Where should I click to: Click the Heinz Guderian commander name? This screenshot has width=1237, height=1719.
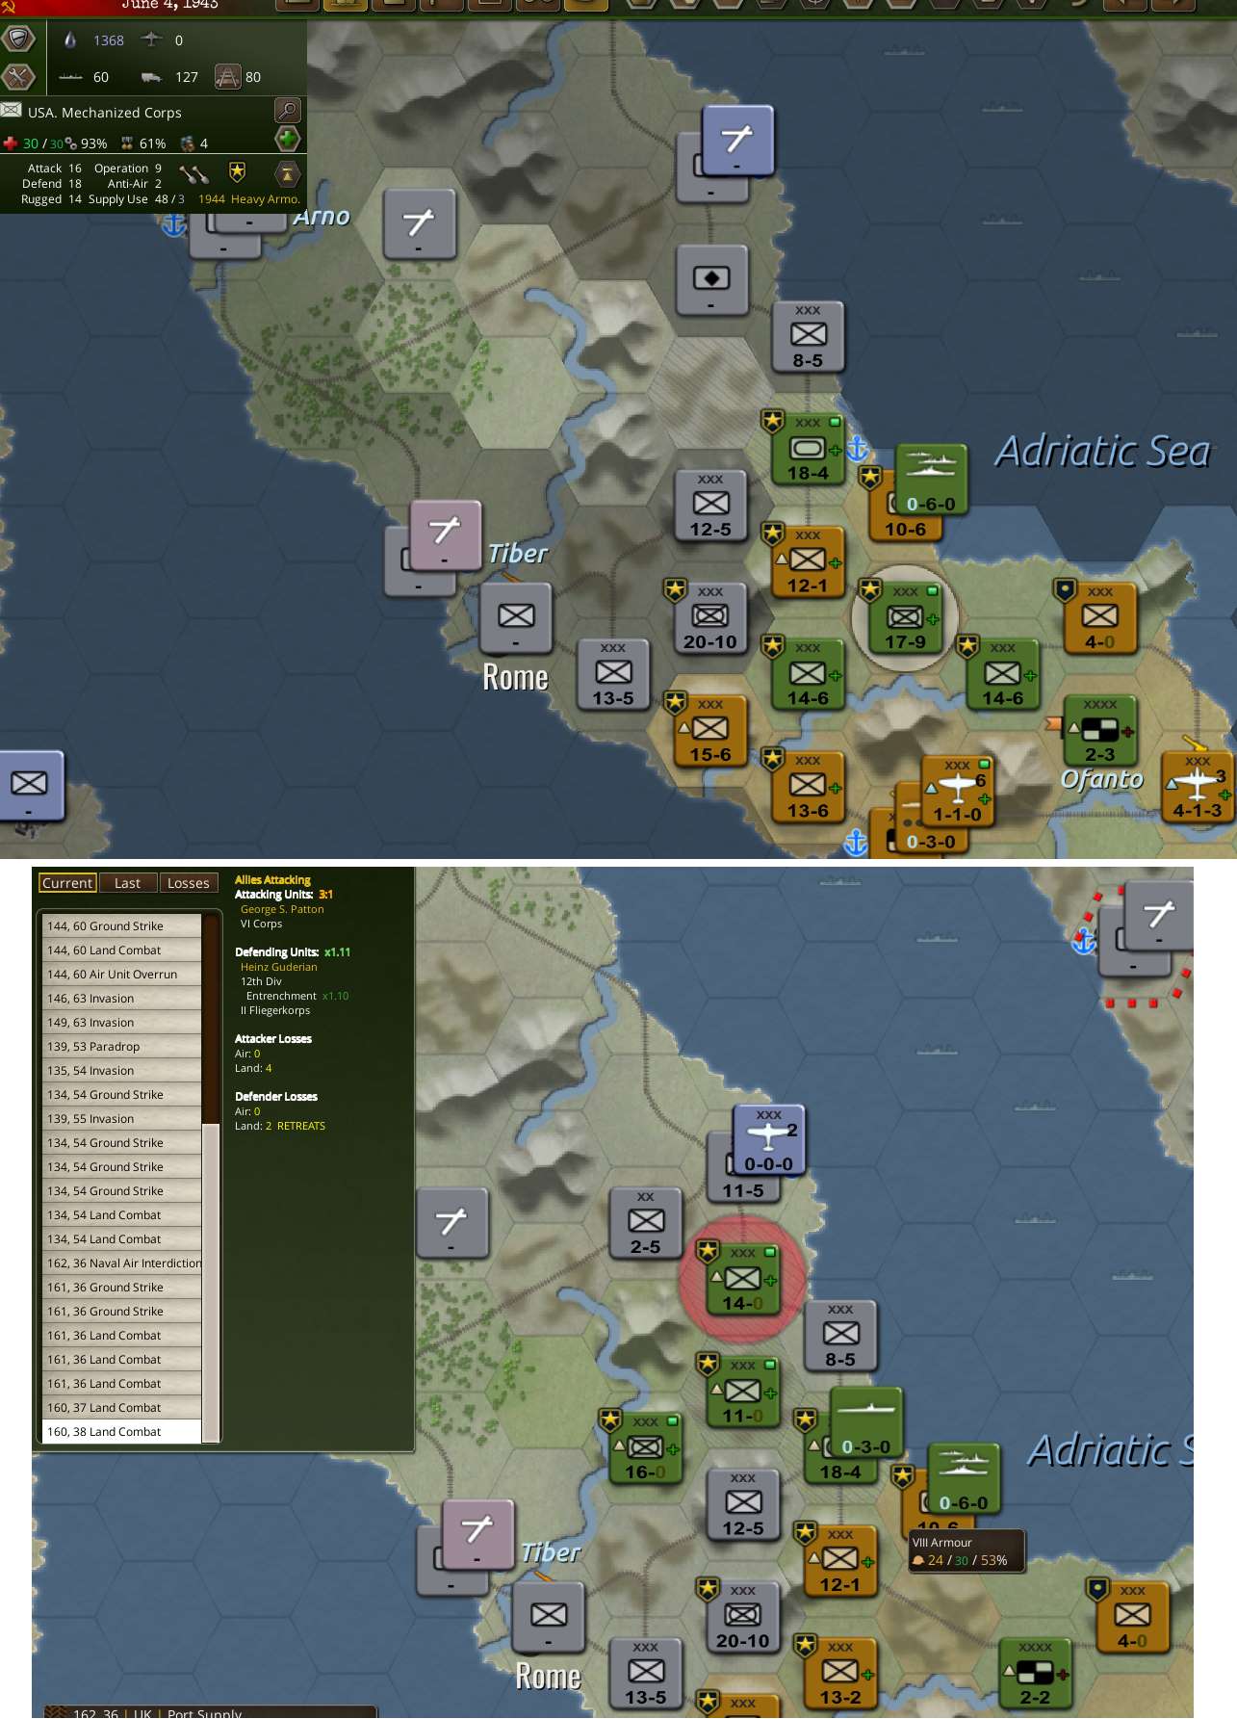(278, 967)
